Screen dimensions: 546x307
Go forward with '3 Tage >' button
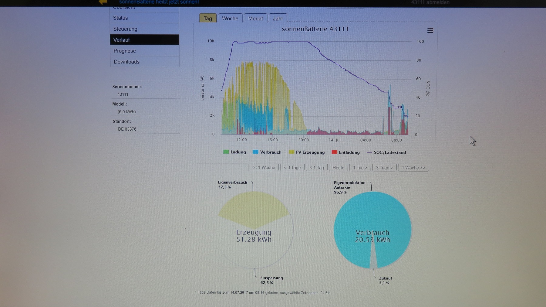pyautogui.click(x=384, y=168)
